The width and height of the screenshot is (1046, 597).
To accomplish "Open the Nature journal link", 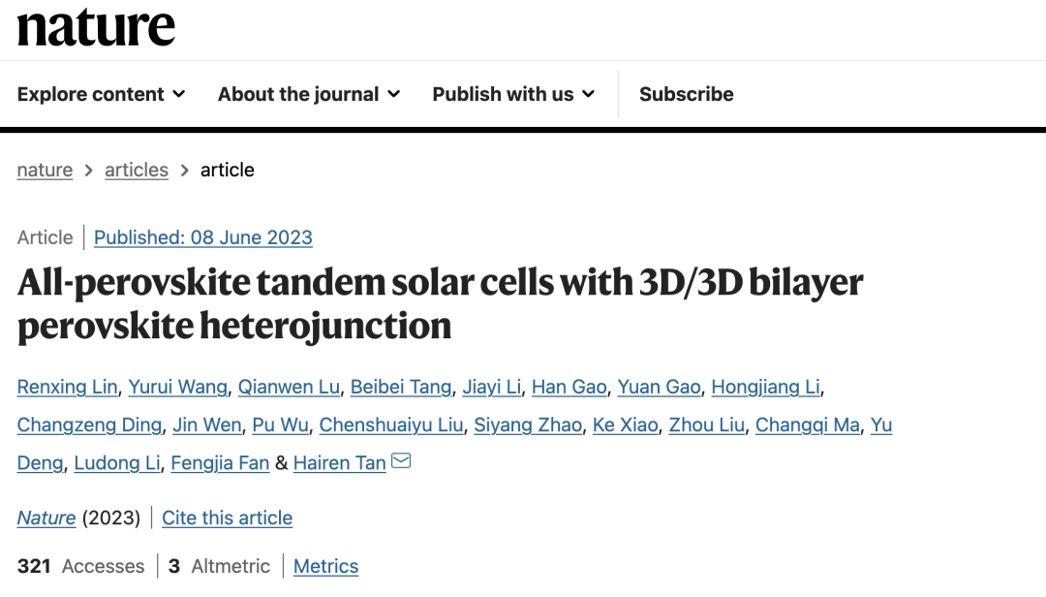I will tap(46, 518).
